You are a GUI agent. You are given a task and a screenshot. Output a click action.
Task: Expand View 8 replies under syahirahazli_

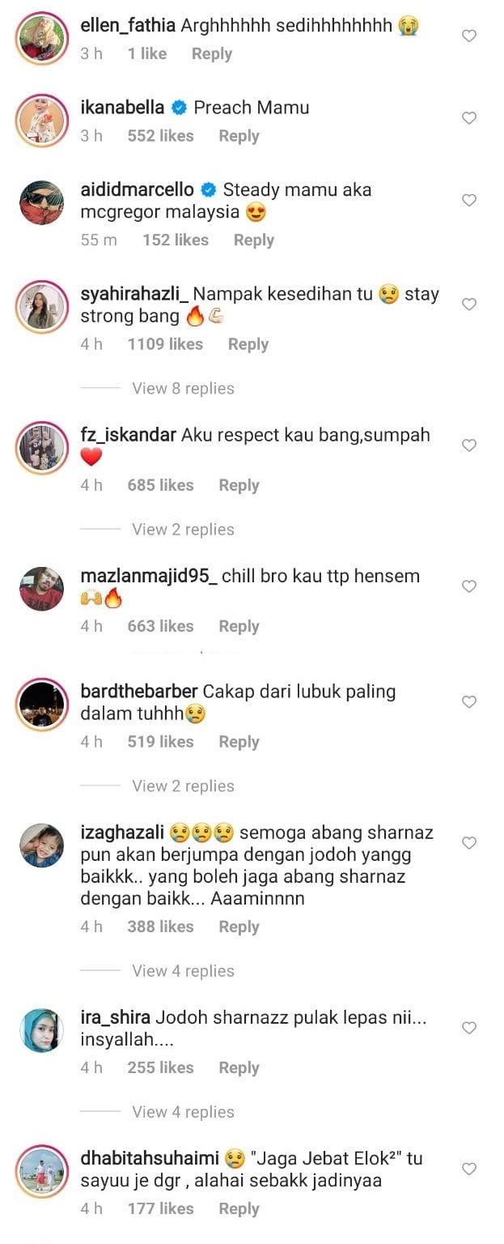click(x=183, y=388)
